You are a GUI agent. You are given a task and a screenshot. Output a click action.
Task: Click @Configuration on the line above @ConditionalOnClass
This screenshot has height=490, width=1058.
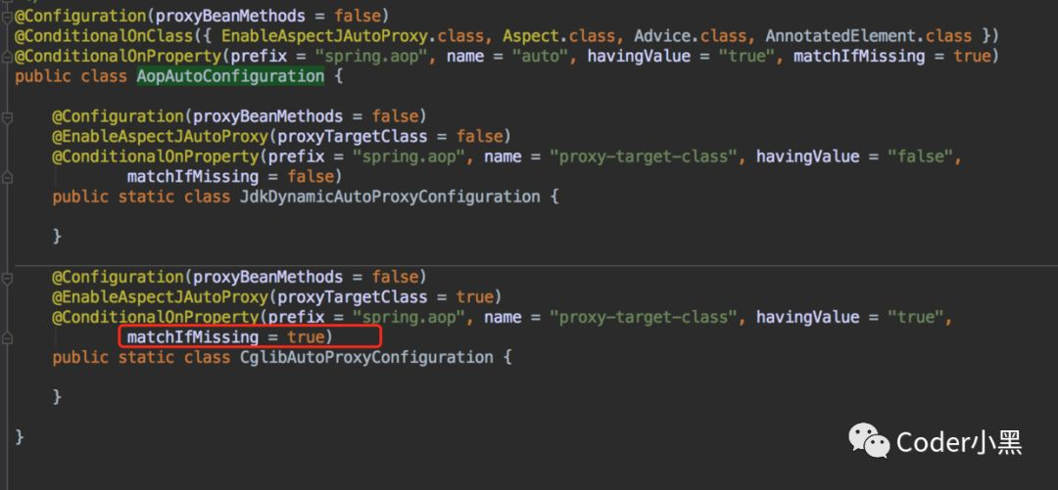tap(80, 16)
